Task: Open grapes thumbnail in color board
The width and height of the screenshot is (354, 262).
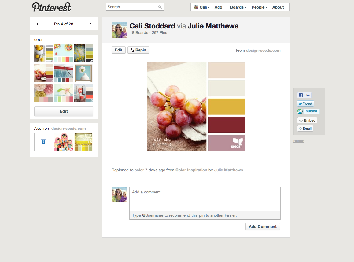Action: (44, 73)
